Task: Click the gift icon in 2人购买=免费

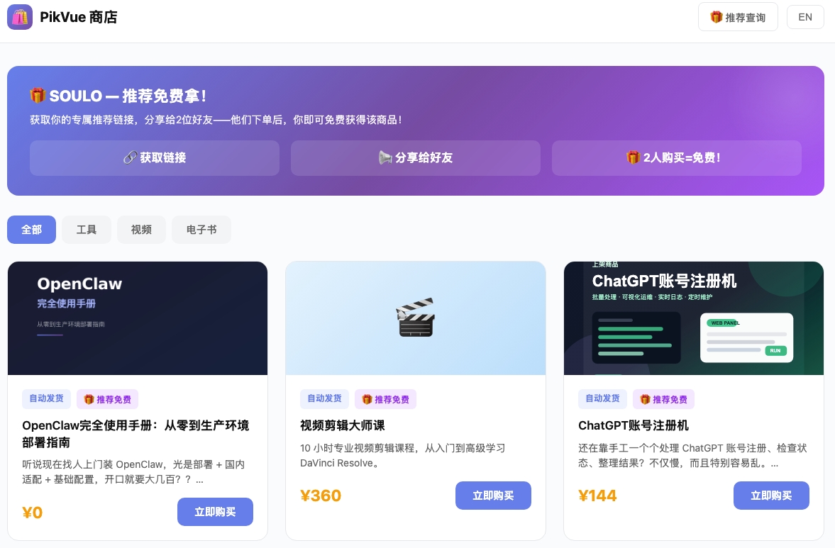Action: pyautogui.click(x=633, y=157)
